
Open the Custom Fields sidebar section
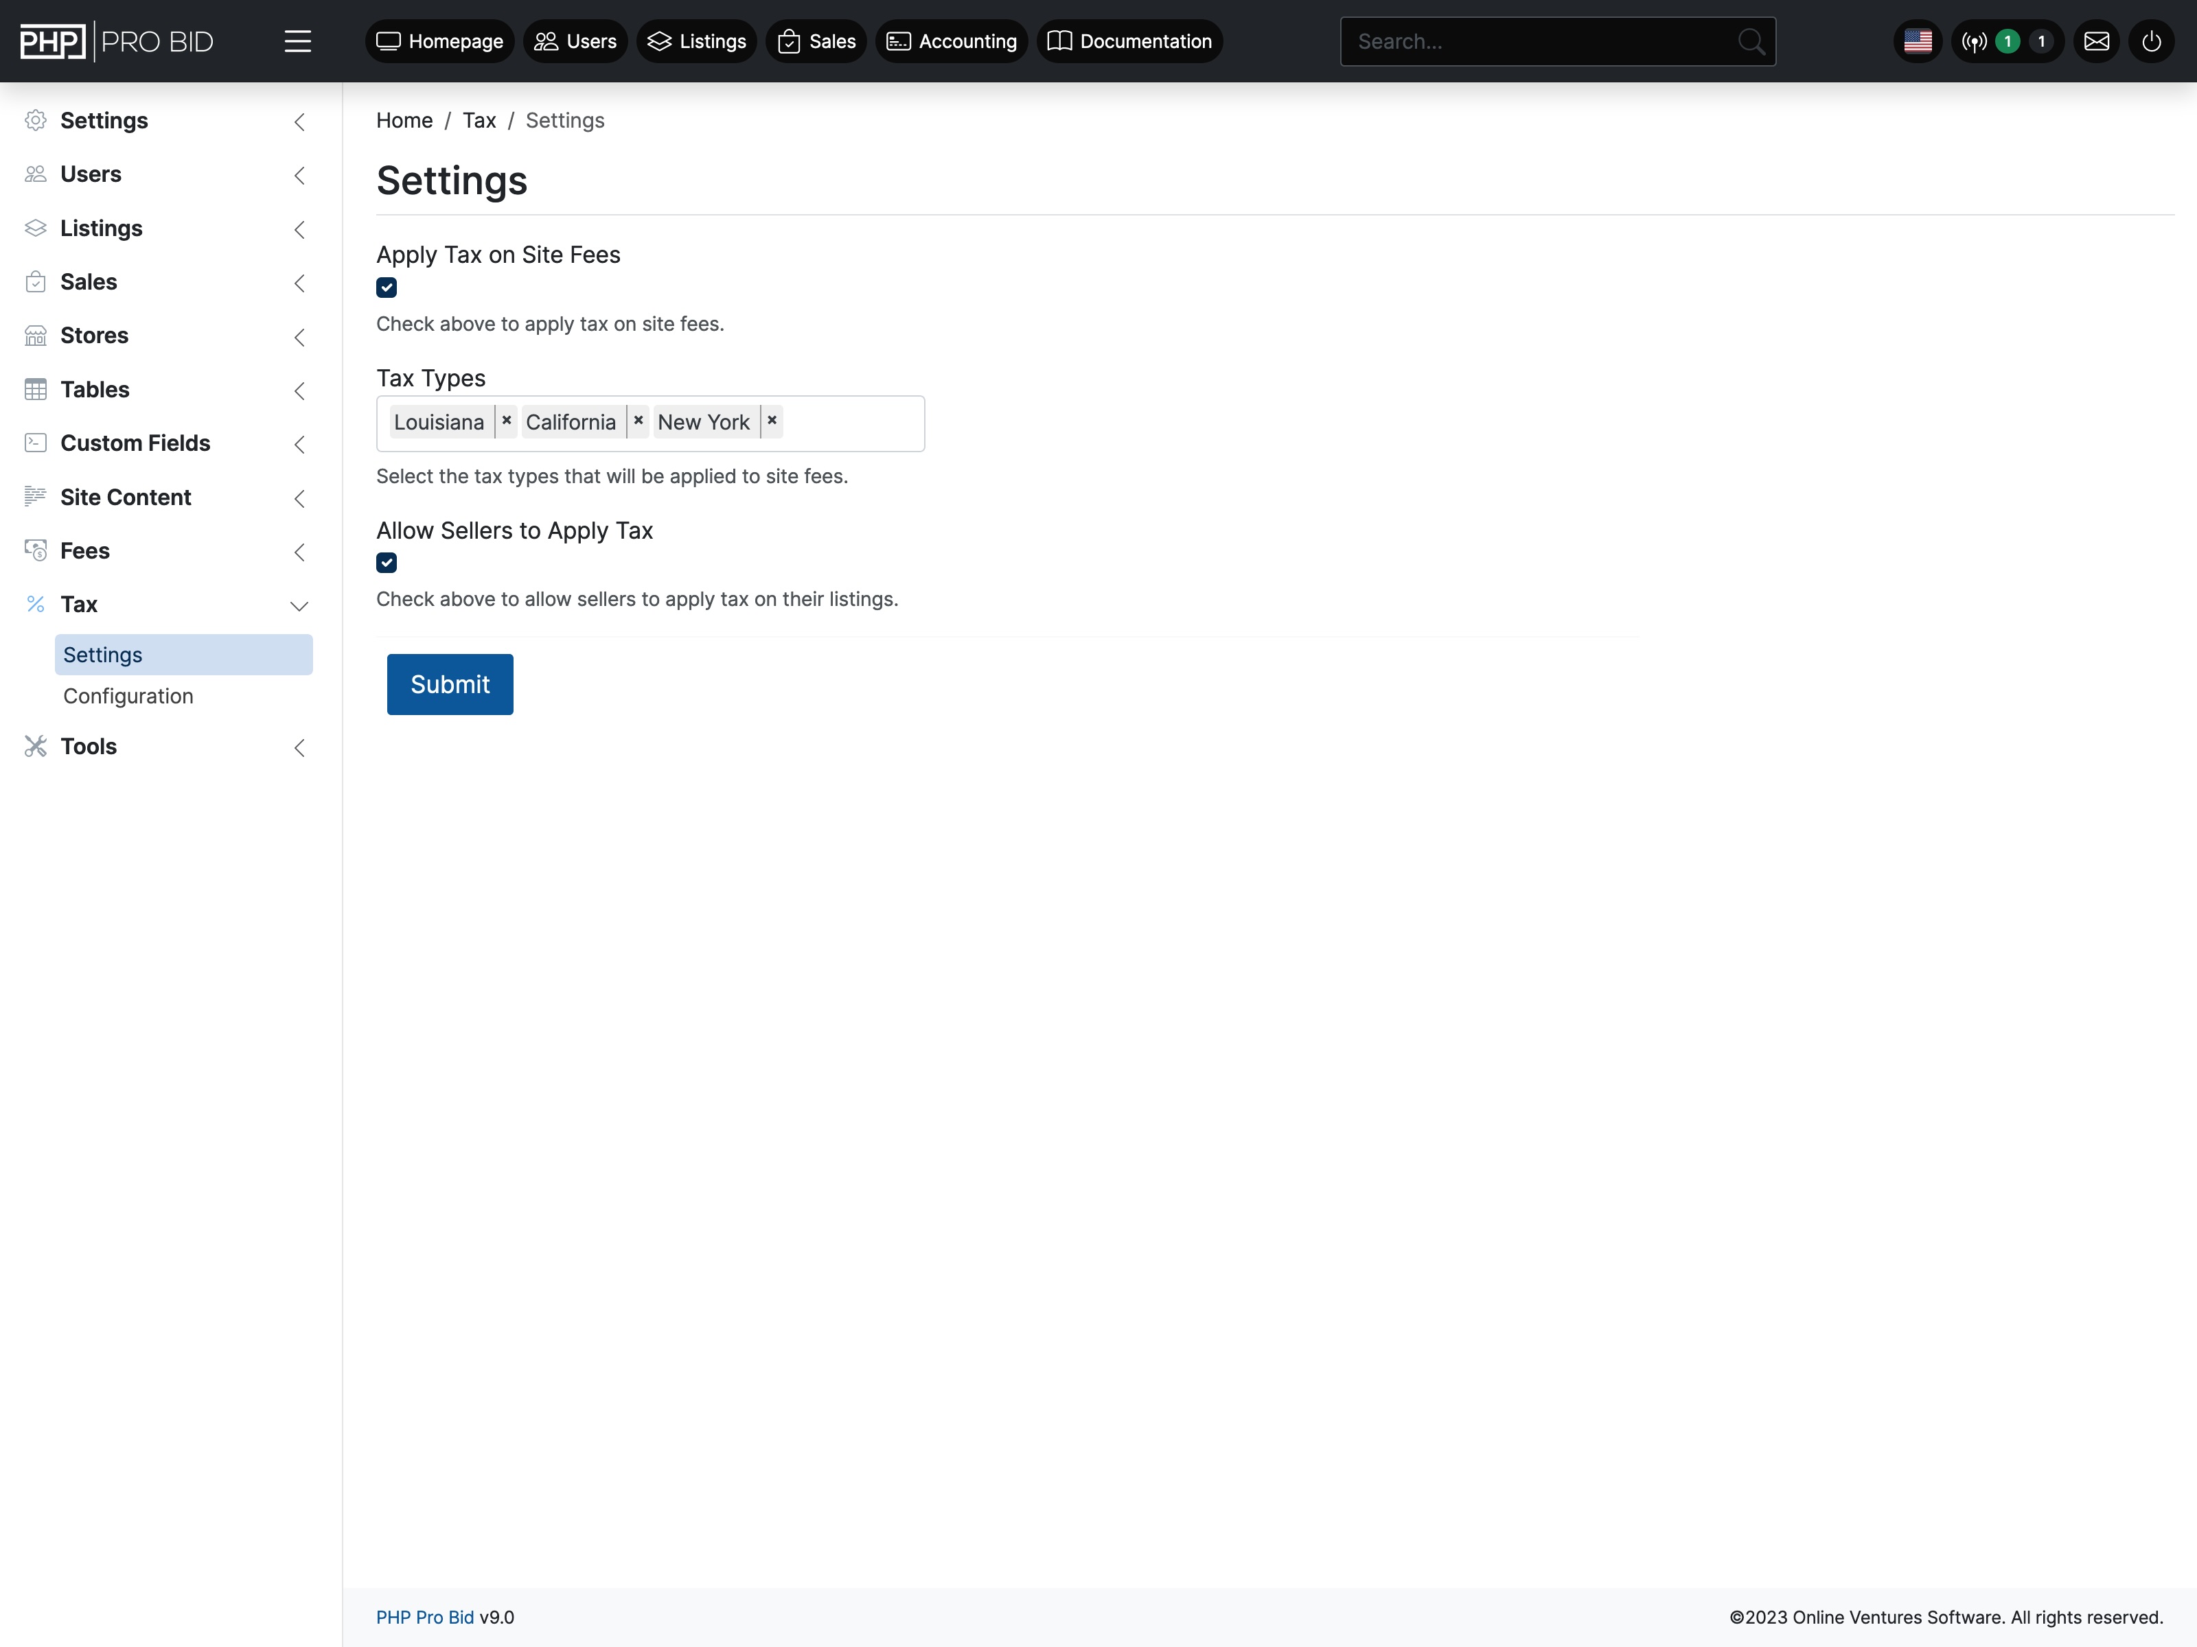(x=135, y=443)
